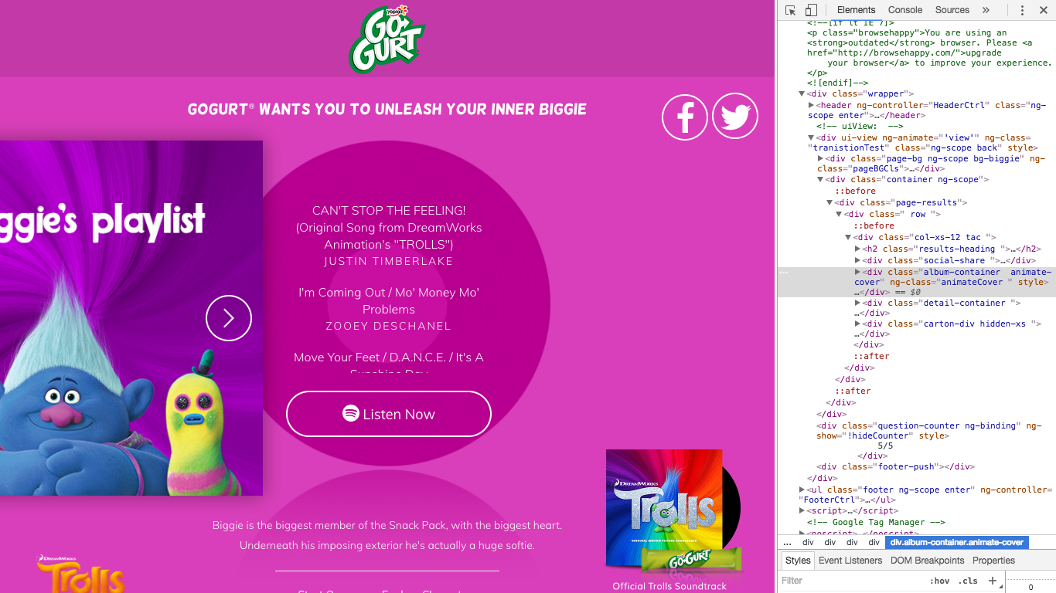Screen dimensions: 1056x593
Task: Expand header HeaderCtrl node
Action: (811, 105)
